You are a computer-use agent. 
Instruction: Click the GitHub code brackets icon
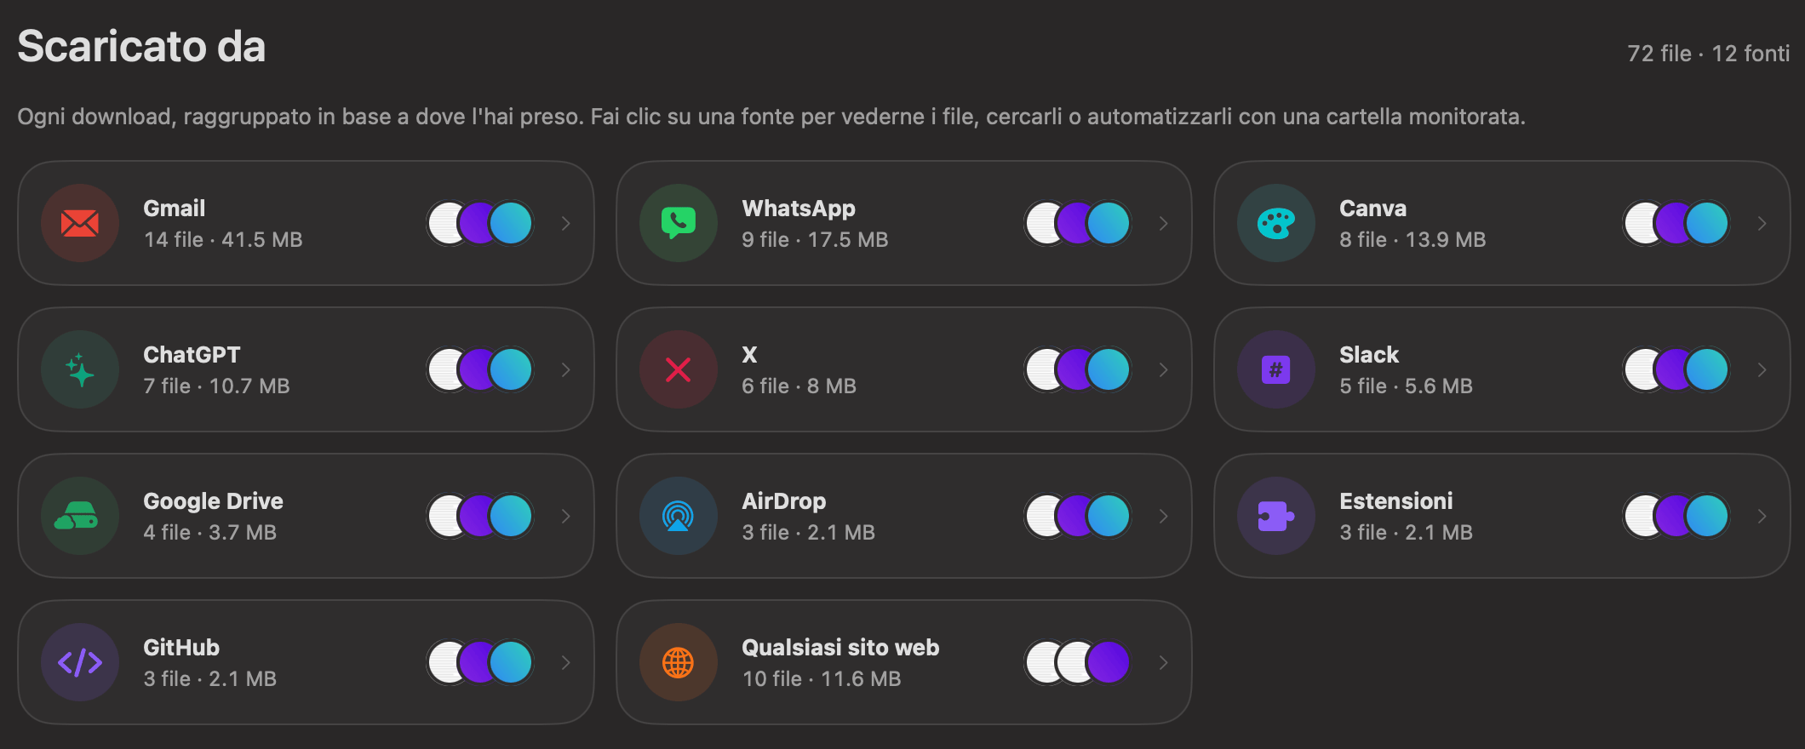[80, 662]
